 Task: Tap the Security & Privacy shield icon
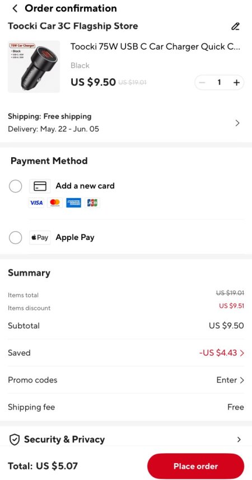point(15,440)
